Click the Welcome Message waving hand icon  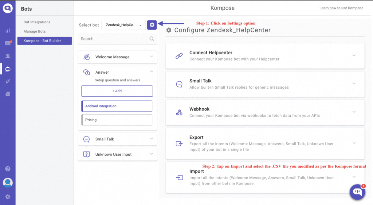click(x=87, y=57)
